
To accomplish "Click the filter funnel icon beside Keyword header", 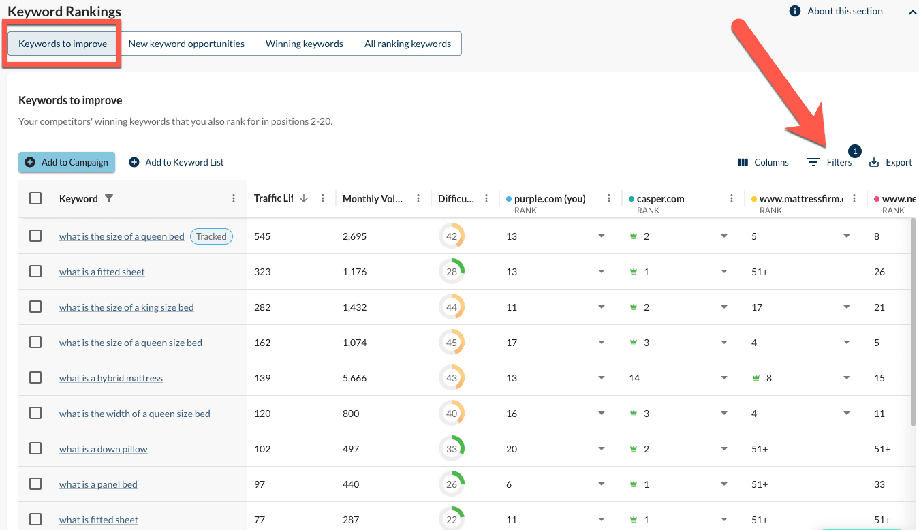I will (109, 199).
